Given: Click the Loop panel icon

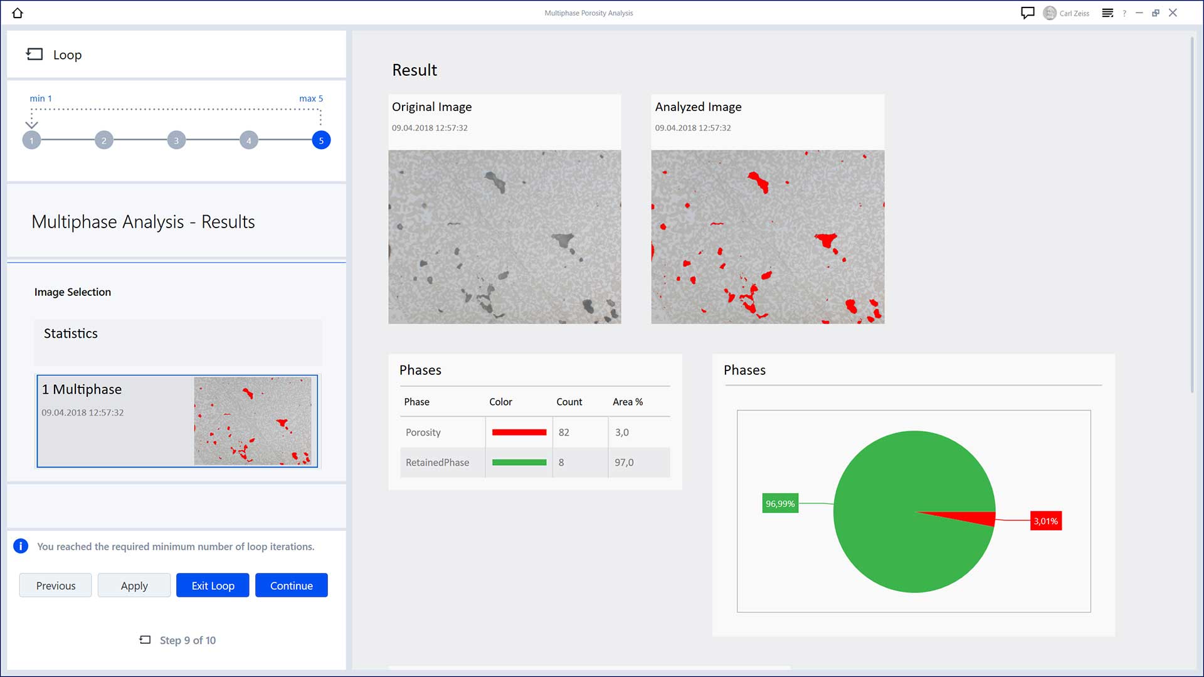Looking at the screenshot, I should coord(34,54).
